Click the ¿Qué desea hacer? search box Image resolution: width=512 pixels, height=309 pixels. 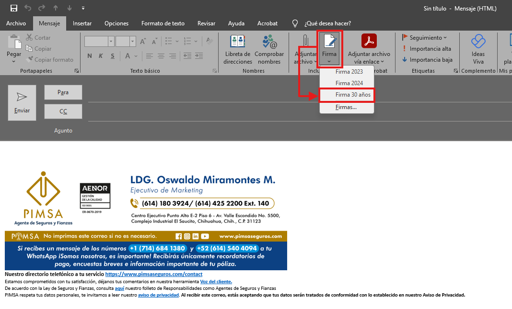coord(327,23)
